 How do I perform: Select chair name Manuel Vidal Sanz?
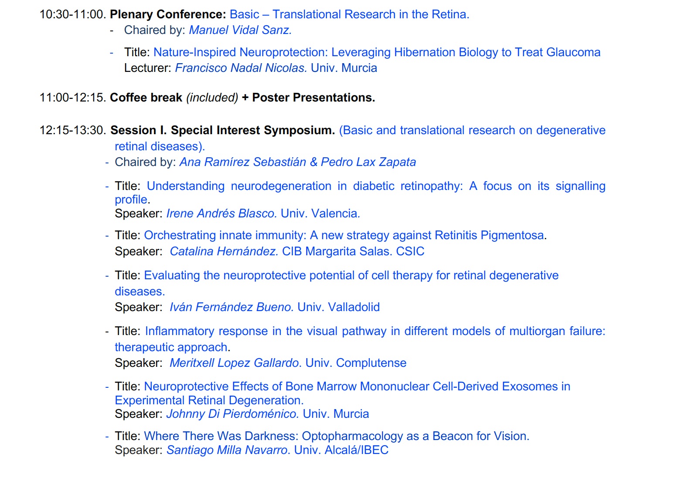(x=240, y=30)
